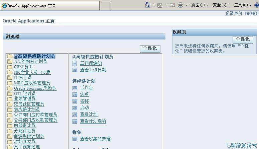Screen dimensions: 259x149
Task: Open the 公共部门应付款管理员 link
Action: click(35, 115)
